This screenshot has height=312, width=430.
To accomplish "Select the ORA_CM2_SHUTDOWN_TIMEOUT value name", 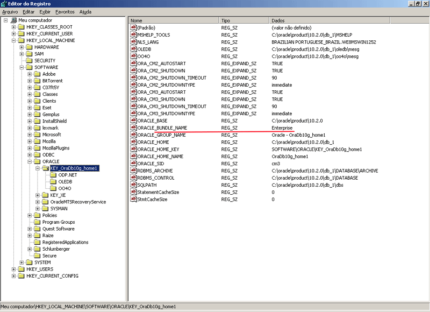I will point(171,77).
